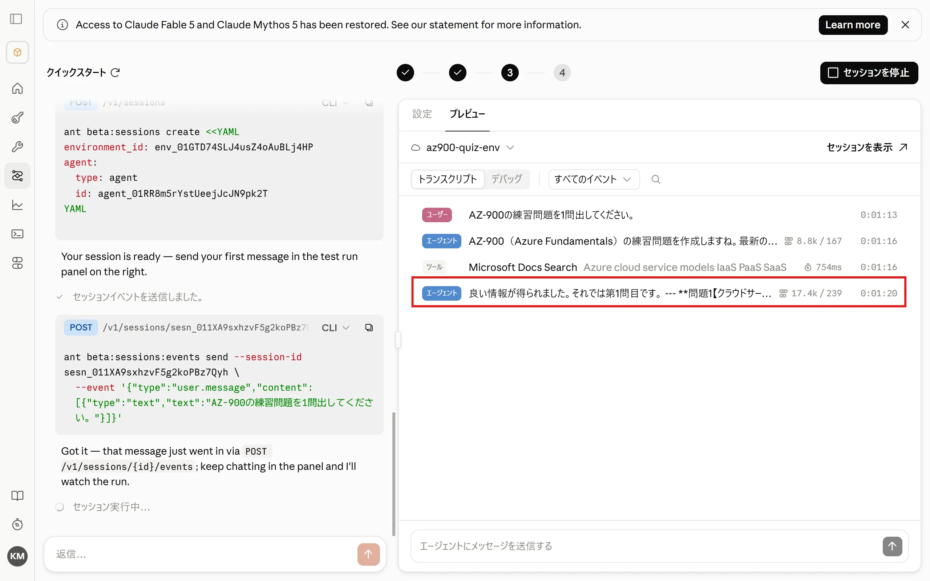This screenshot has height=581, width=930.
Task: Go to quickstart step 2
Action: coord(457,73)
